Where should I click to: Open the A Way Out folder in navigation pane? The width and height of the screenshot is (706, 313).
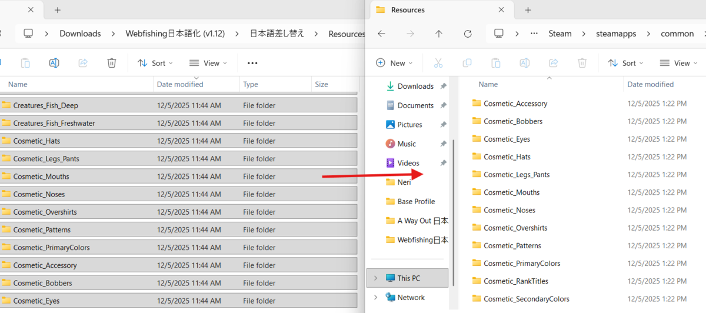(x=417, y=221)
